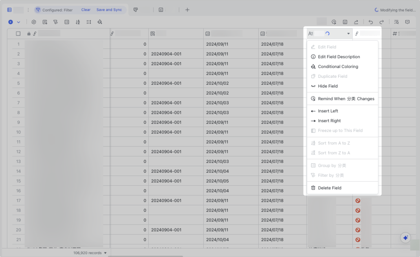Click the 2024/10/05 date cell in row 15
This screenshot has height=257, width=420.
231,181
